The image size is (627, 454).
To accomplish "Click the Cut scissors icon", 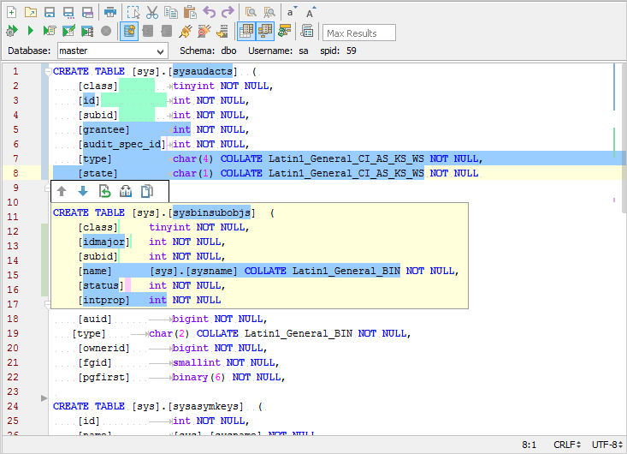I will click(151, 12).
